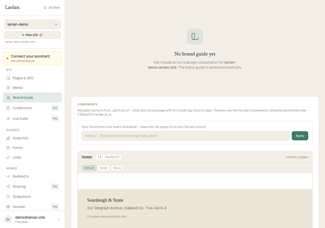Click the Redirects arrow icon
The width and height of the screenshot is (325, 228).
(x=8, y=176)
